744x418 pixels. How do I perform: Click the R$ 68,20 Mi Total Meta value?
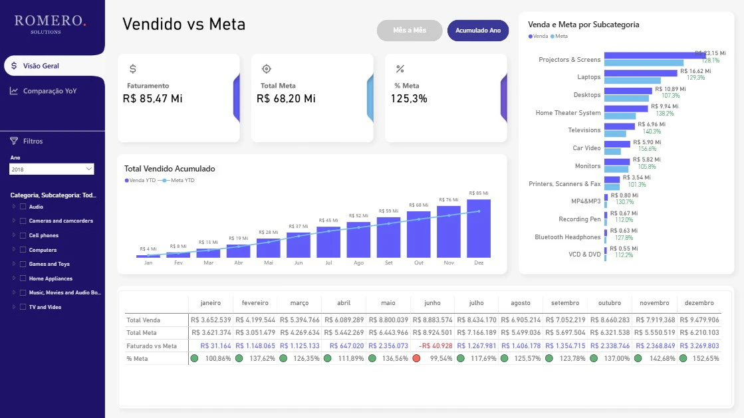pyautogui.click(x=286, y=99)
